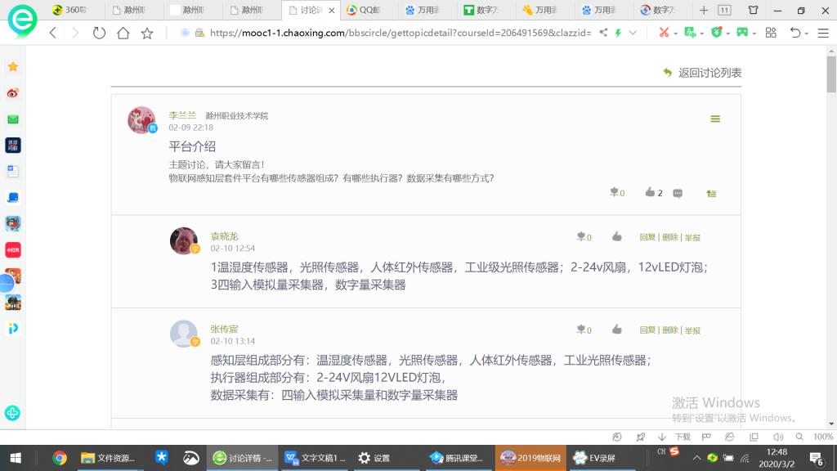Bookmark page with the star icon in toolbar
The height and width of the screenshot is (471, 837).
point(147,33)
